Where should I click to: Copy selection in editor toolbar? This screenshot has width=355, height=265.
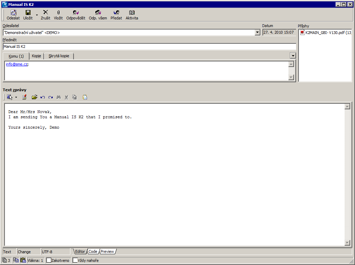[x=75, y=97]
